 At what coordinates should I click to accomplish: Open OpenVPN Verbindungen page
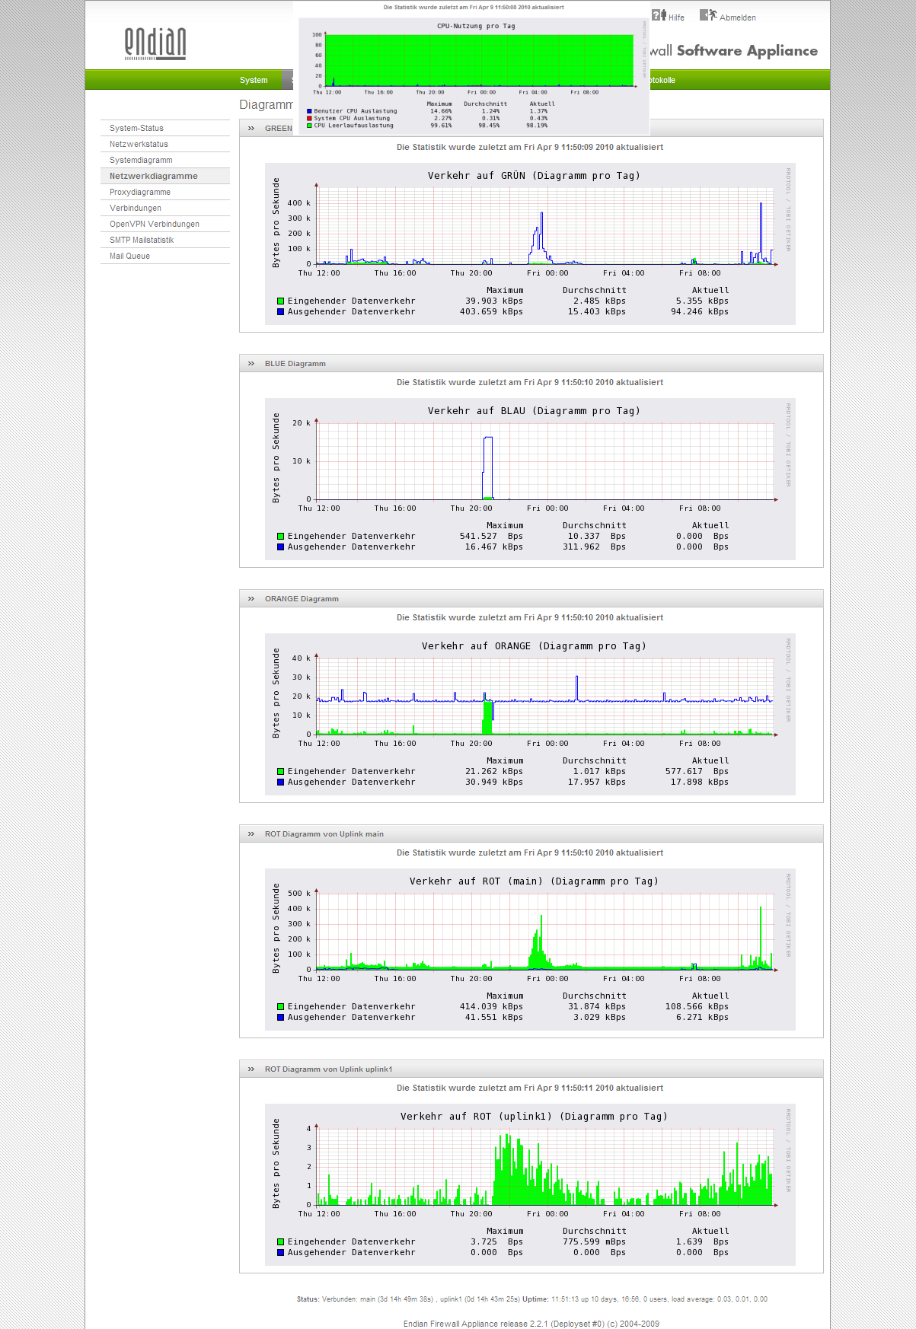(x=155, y=224)
